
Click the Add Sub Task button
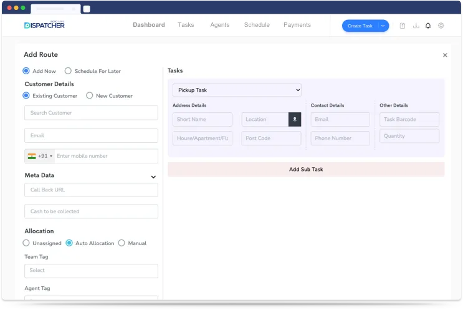coord(305,169)
